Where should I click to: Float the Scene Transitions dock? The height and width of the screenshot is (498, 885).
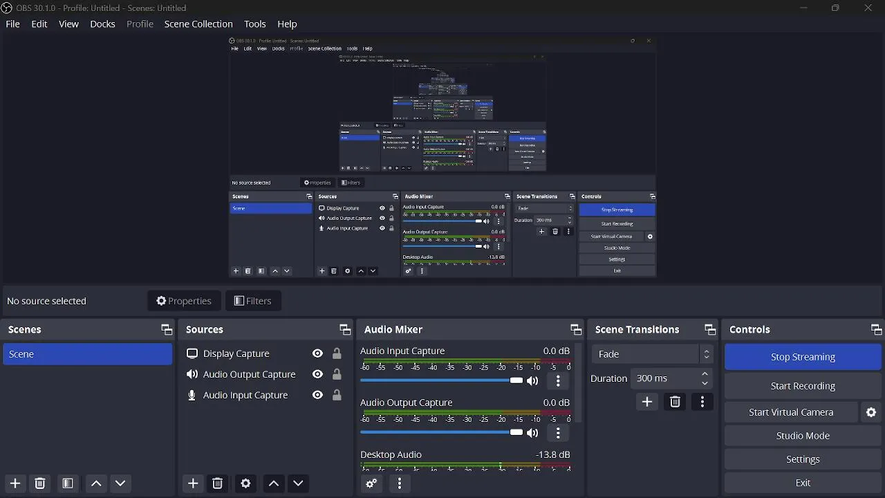(710, 330)
